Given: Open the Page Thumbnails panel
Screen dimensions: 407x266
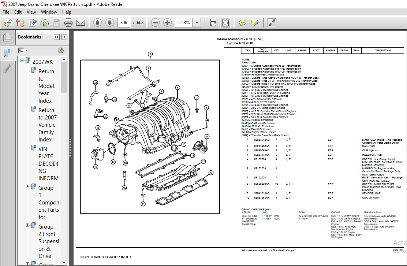Looking at the screenshot, I should coord(7,37).
